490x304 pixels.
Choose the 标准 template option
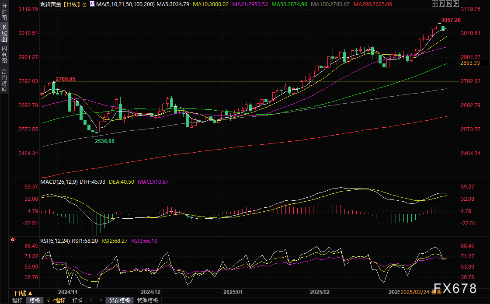point(77,301)
